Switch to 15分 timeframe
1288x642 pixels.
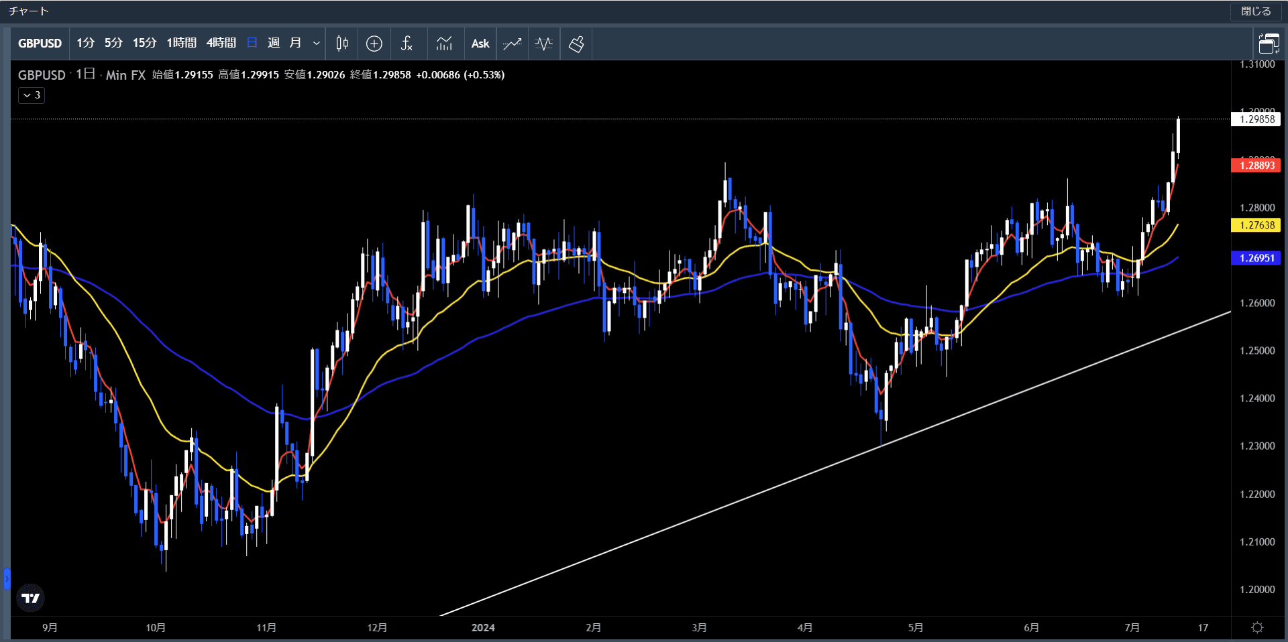144,43
